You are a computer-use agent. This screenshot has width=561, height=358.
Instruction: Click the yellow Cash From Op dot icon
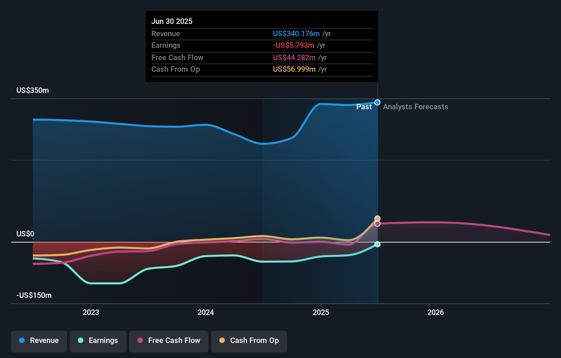click(222, 341)
